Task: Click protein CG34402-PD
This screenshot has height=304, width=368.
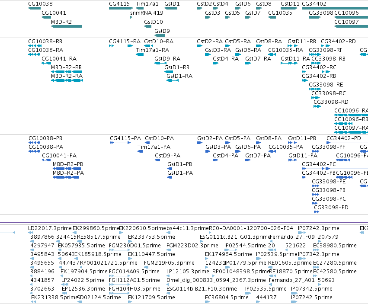Action: click(344, 138)
